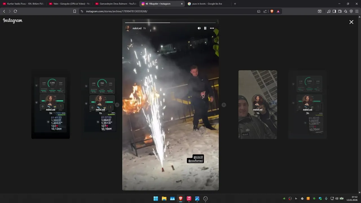Screen dimensions: 361x203
Task: Open Brave browser taskbar icon
Action: (180, 198)
